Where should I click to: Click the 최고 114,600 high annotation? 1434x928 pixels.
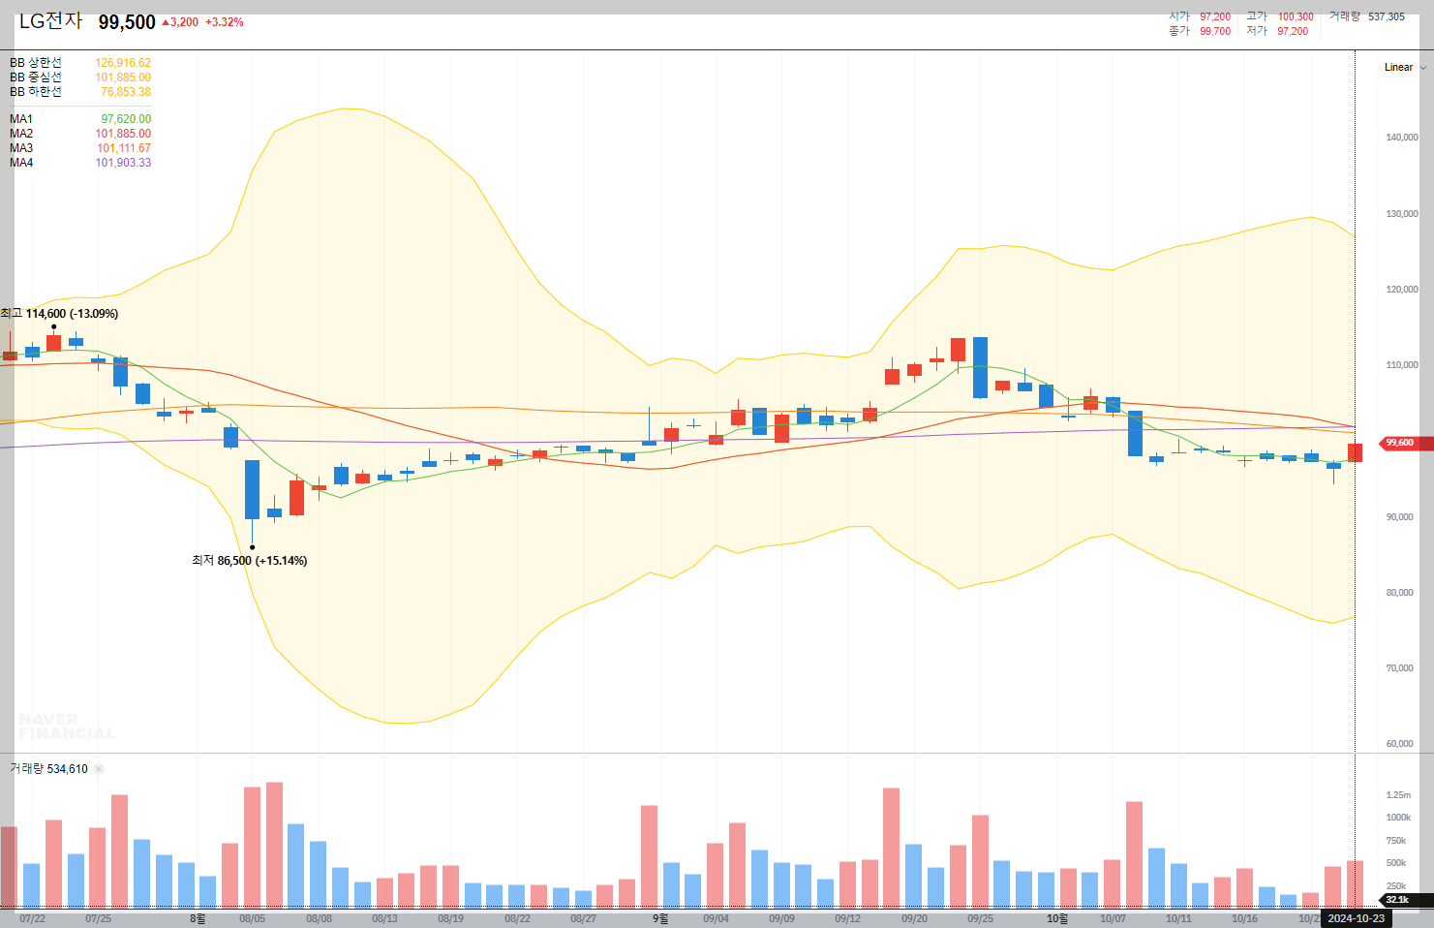[x=59, y=314]
